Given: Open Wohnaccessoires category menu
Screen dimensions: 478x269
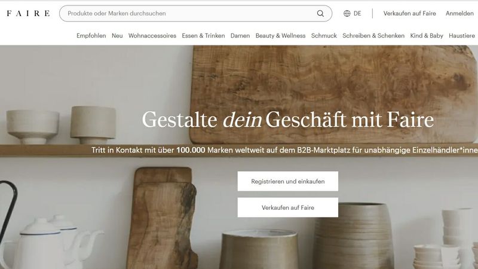Looking at the screenshot, I should point(152,36).
